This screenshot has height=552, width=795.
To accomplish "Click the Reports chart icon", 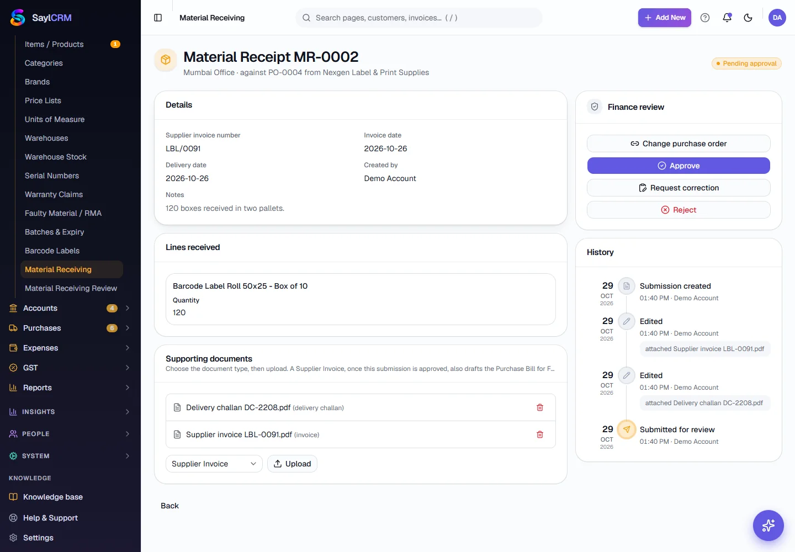I will (13, 388).
